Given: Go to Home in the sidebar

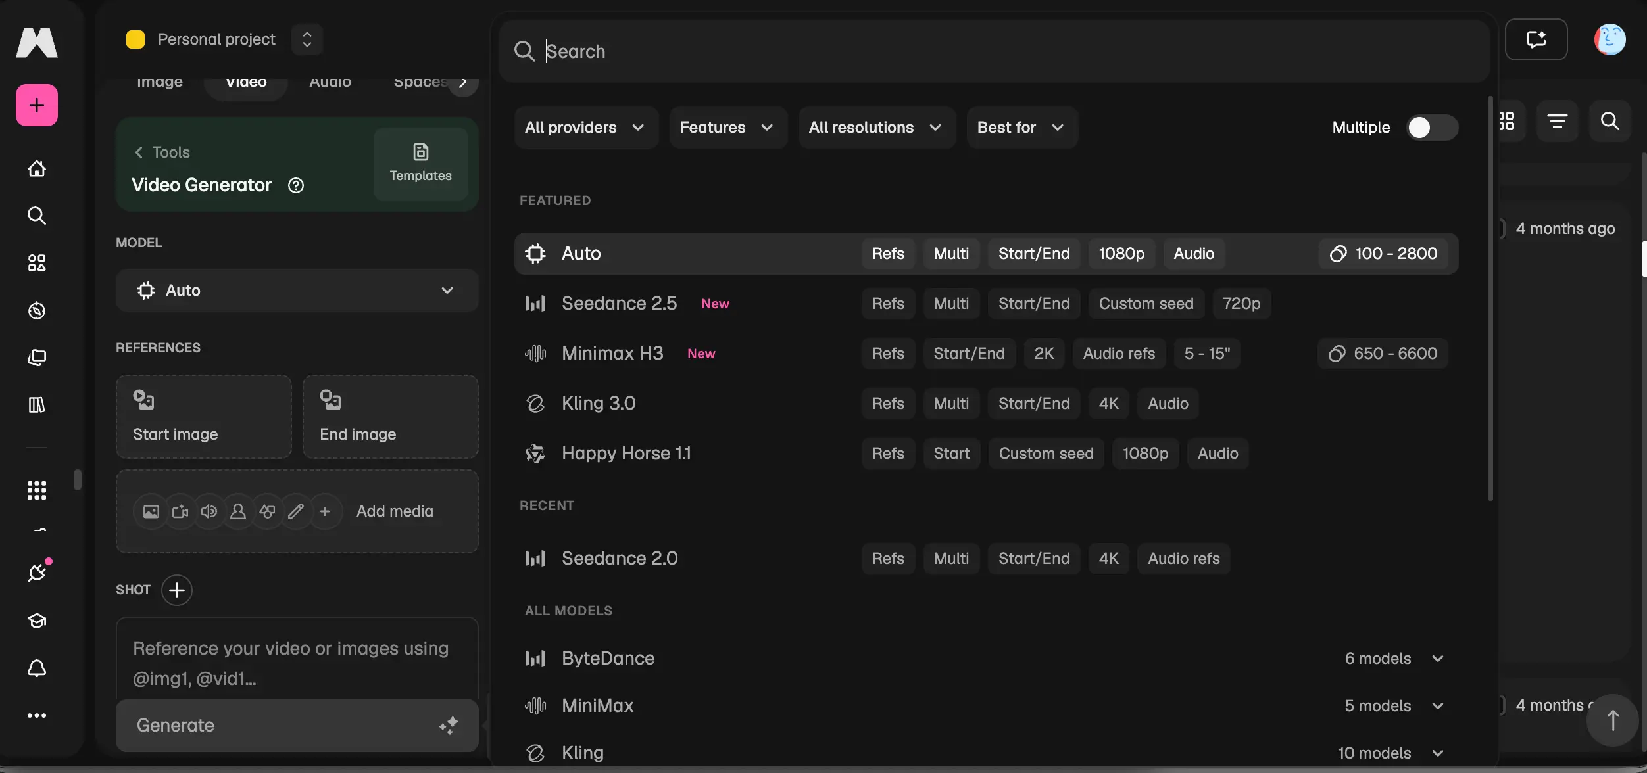Looking at the screenshot, I should [x=37, y=168].
